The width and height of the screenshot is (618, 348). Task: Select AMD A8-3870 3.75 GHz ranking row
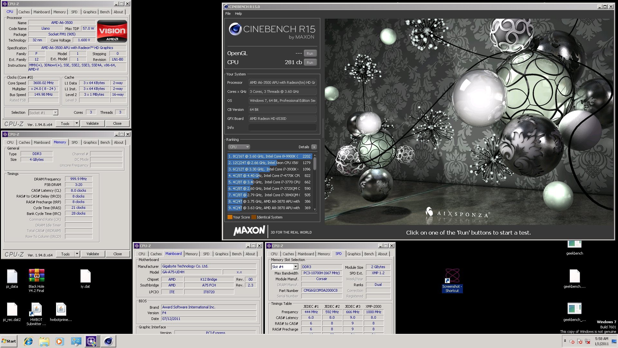click(269, 201)
